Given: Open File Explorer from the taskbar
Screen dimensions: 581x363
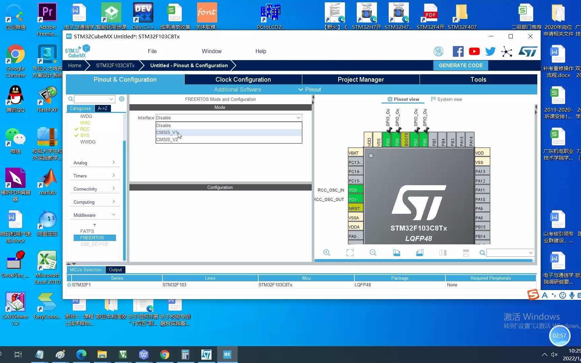Looking at the screenshot, I should [102, 355].
